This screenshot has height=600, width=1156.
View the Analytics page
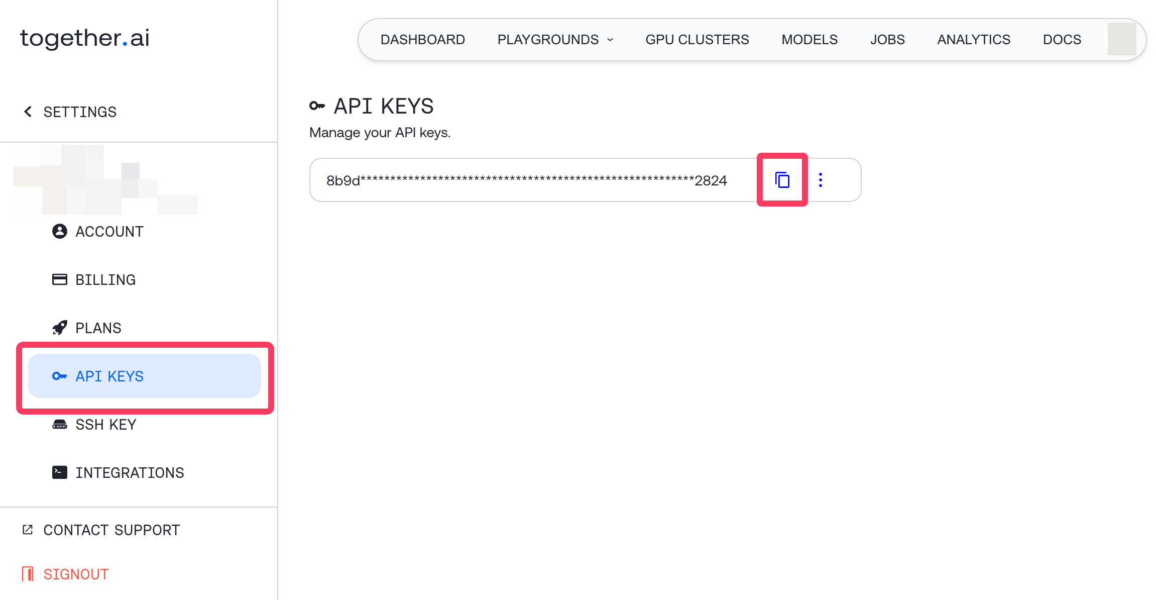coord(974,40)
